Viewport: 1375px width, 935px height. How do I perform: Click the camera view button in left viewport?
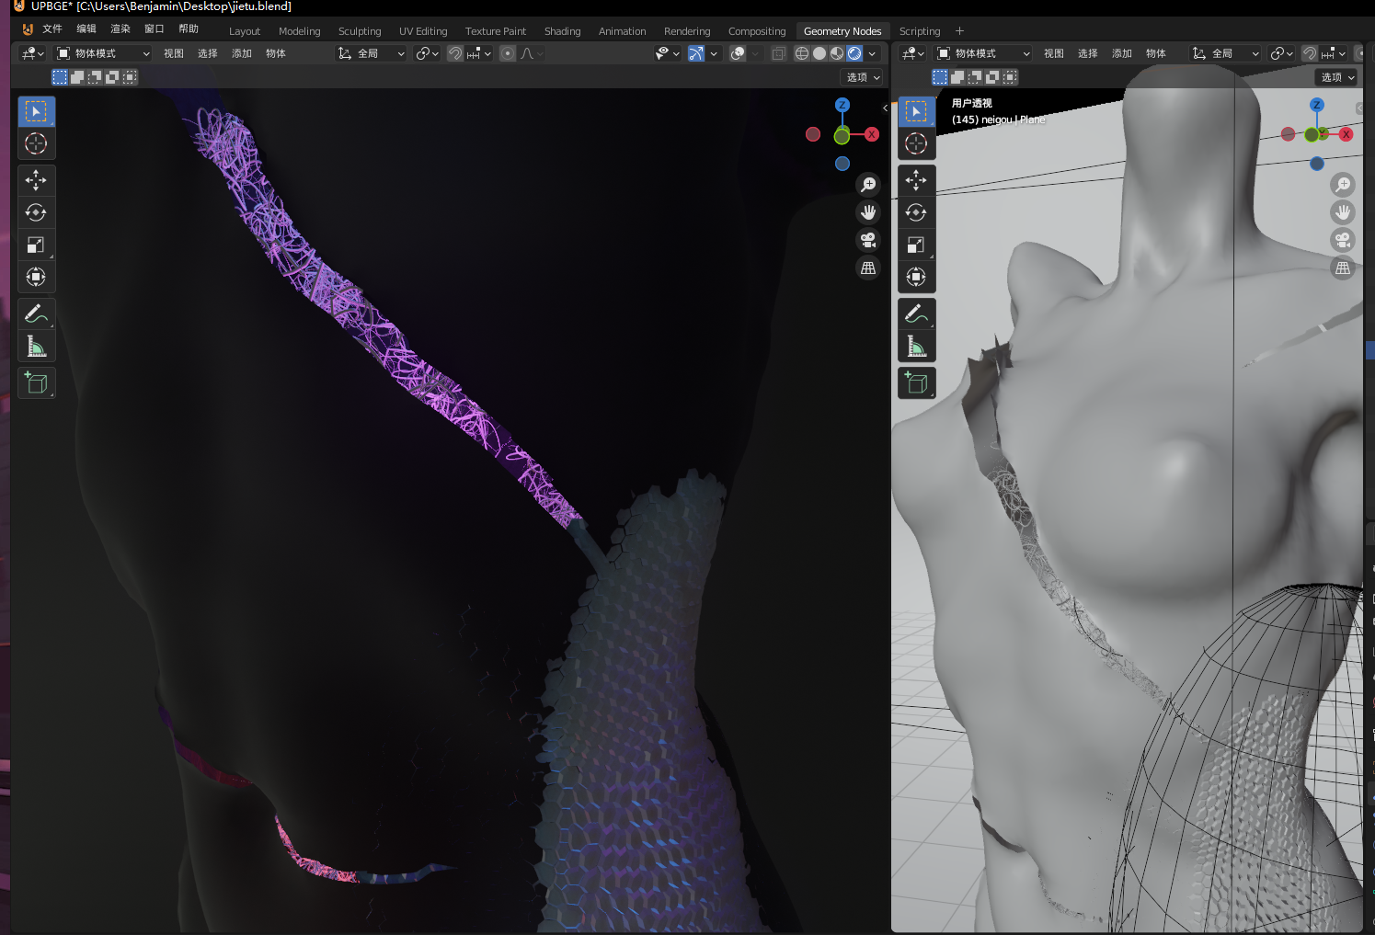pos(868,240)
